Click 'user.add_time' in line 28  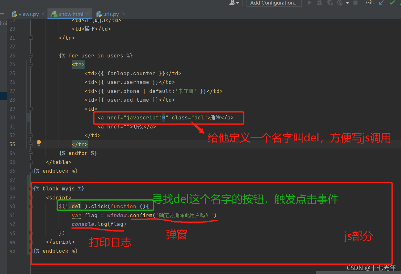pos(128,100)
